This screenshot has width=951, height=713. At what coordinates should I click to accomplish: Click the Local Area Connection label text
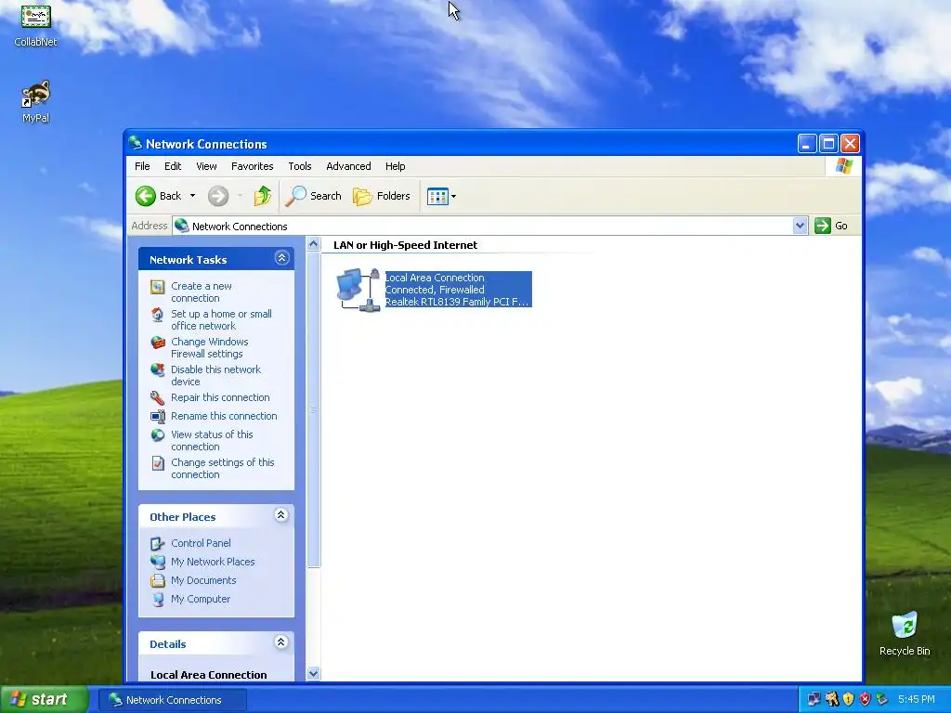(435, 278)
